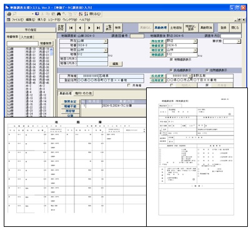
Task: Open the ウィンドウ menu
Action: click(70, 19)
